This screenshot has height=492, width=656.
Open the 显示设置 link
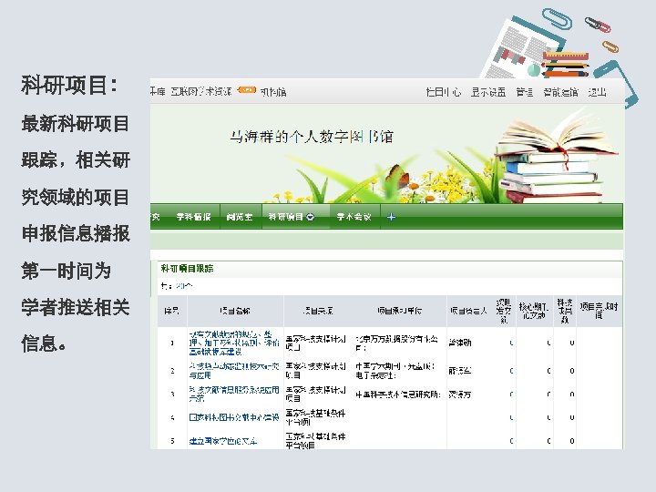[488, 92]
